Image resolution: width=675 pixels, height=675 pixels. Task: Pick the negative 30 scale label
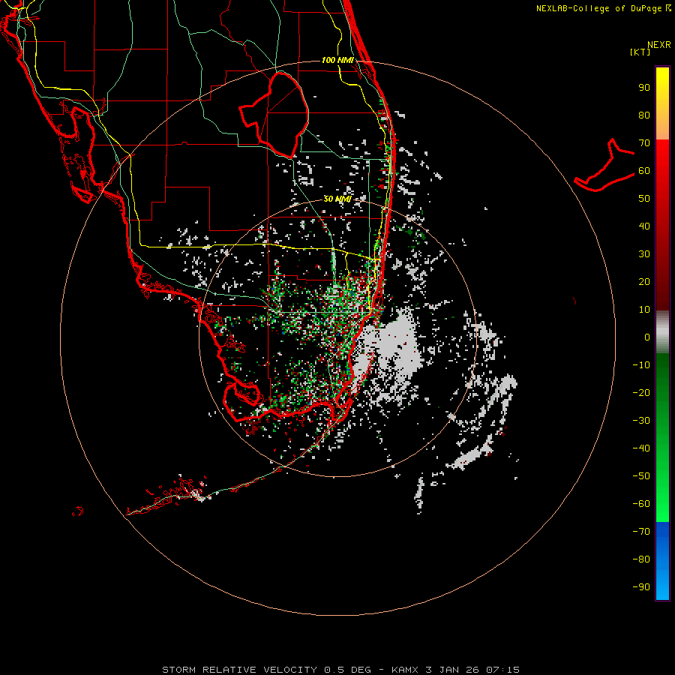click(x=641, y=421)
